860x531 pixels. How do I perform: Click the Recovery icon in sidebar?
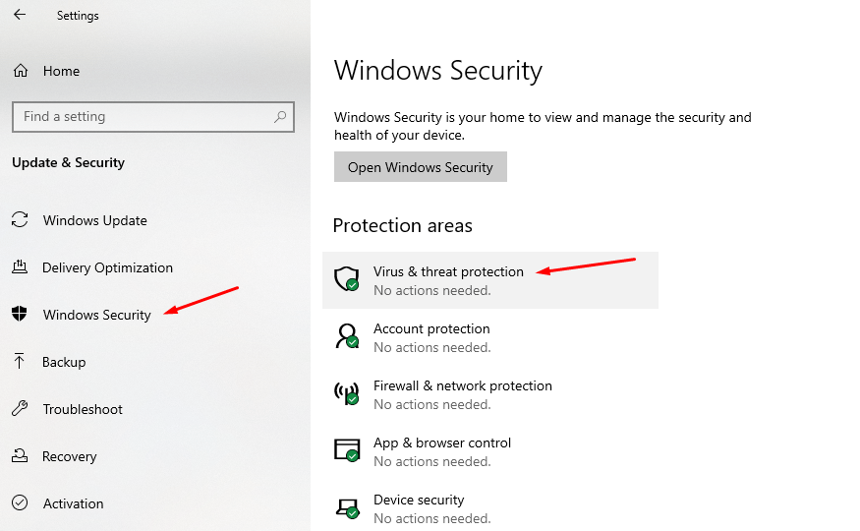[x=20, y=455]
